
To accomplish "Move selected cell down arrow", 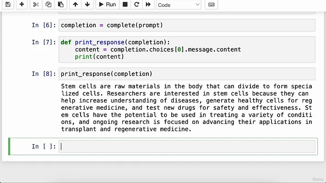I will coord(87,5).
